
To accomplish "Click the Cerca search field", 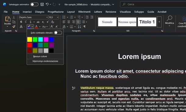I will point(153,4).
